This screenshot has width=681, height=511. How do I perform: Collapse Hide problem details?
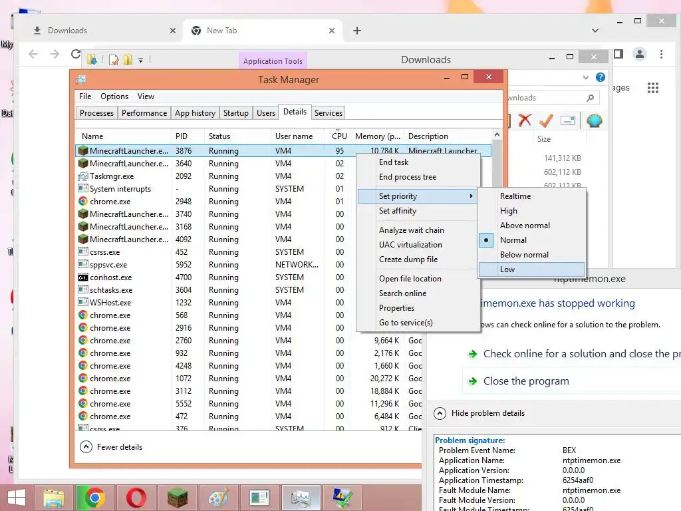tap(479, 413)
